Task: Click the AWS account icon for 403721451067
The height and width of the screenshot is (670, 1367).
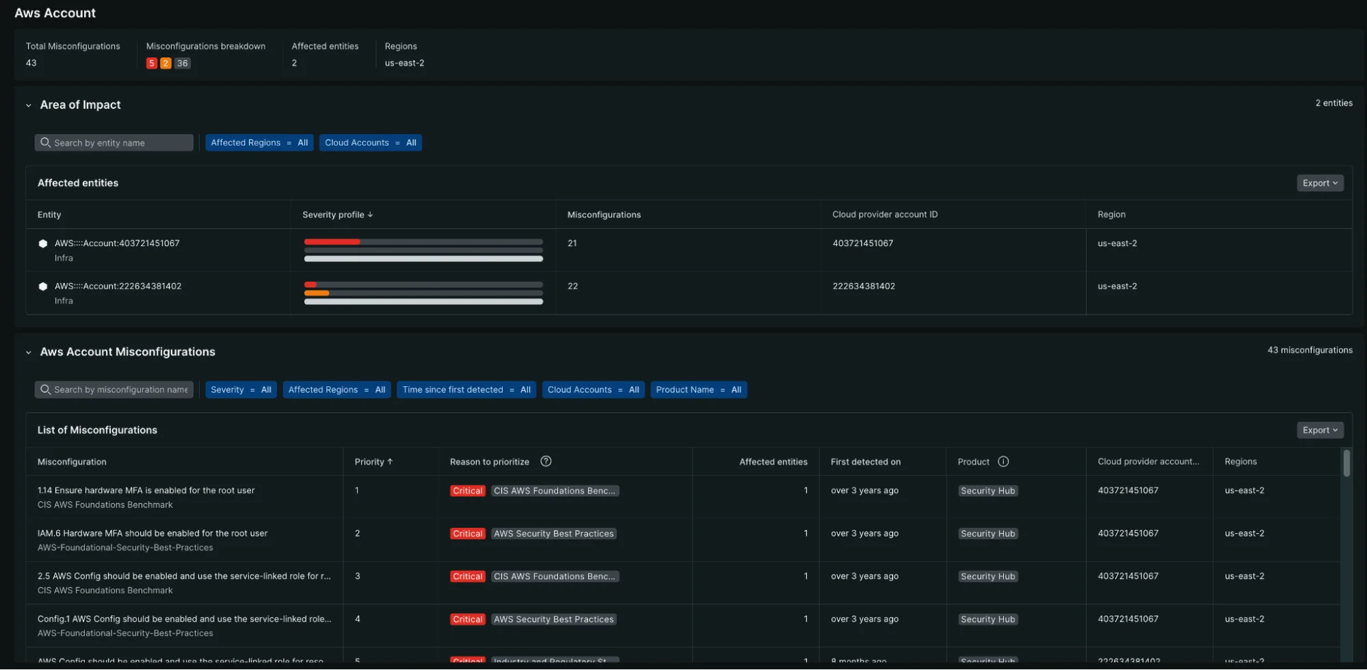Action: click(42, 243)
